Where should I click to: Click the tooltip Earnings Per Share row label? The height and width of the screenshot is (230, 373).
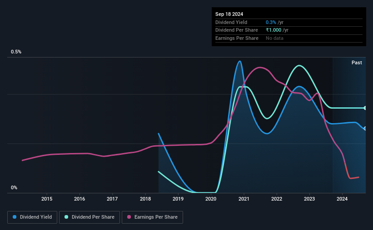[237, 38]
